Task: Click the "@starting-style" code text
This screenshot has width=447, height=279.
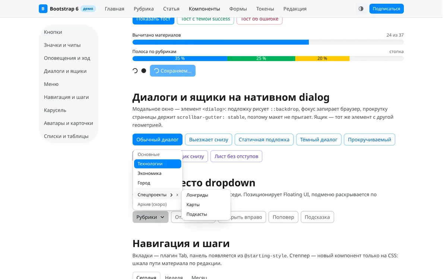Action: click(x=265, y=256)
